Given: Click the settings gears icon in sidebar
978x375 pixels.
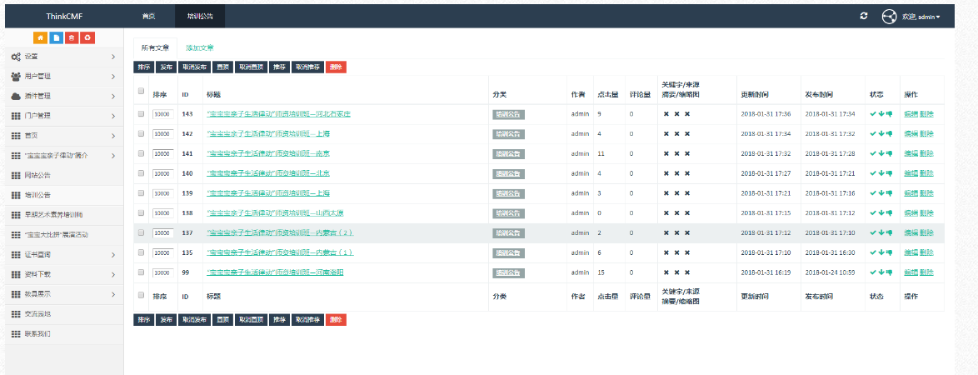Looking at the screenshot, I should click(x=16, y=57).
